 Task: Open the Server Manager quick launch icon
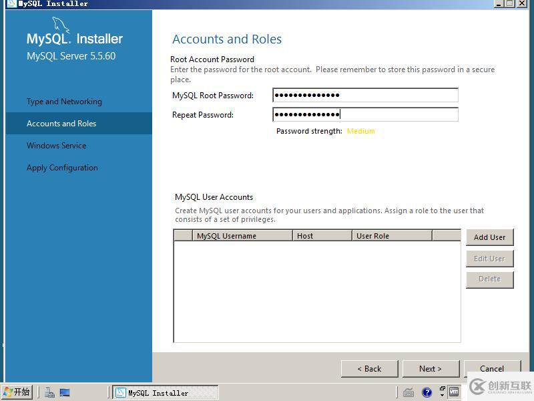pyautogui.click(x=49, y=392)
